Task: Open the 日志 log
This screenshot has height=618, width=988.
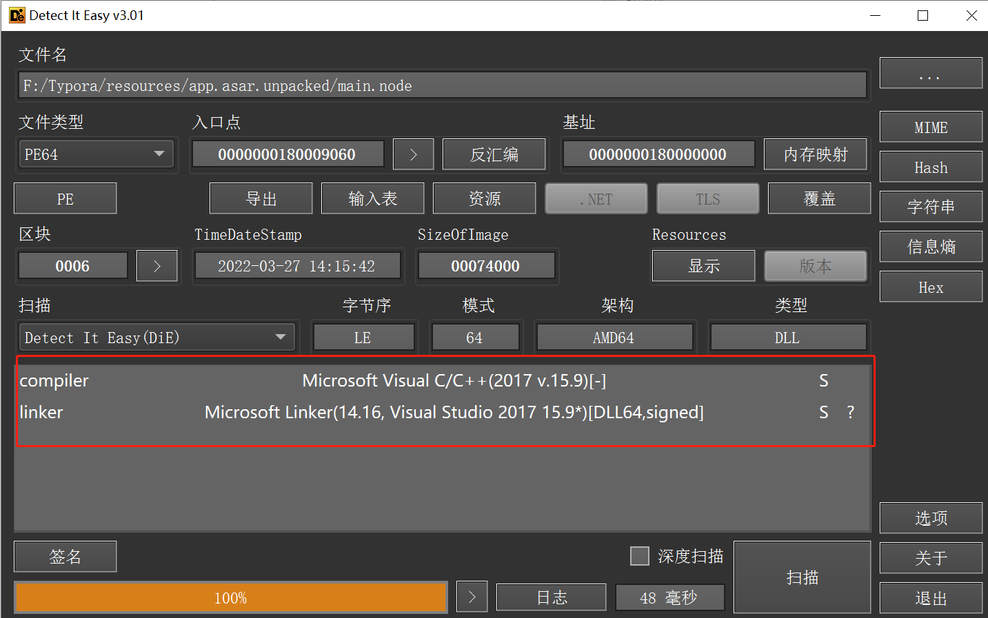Action: click(552, 597)
